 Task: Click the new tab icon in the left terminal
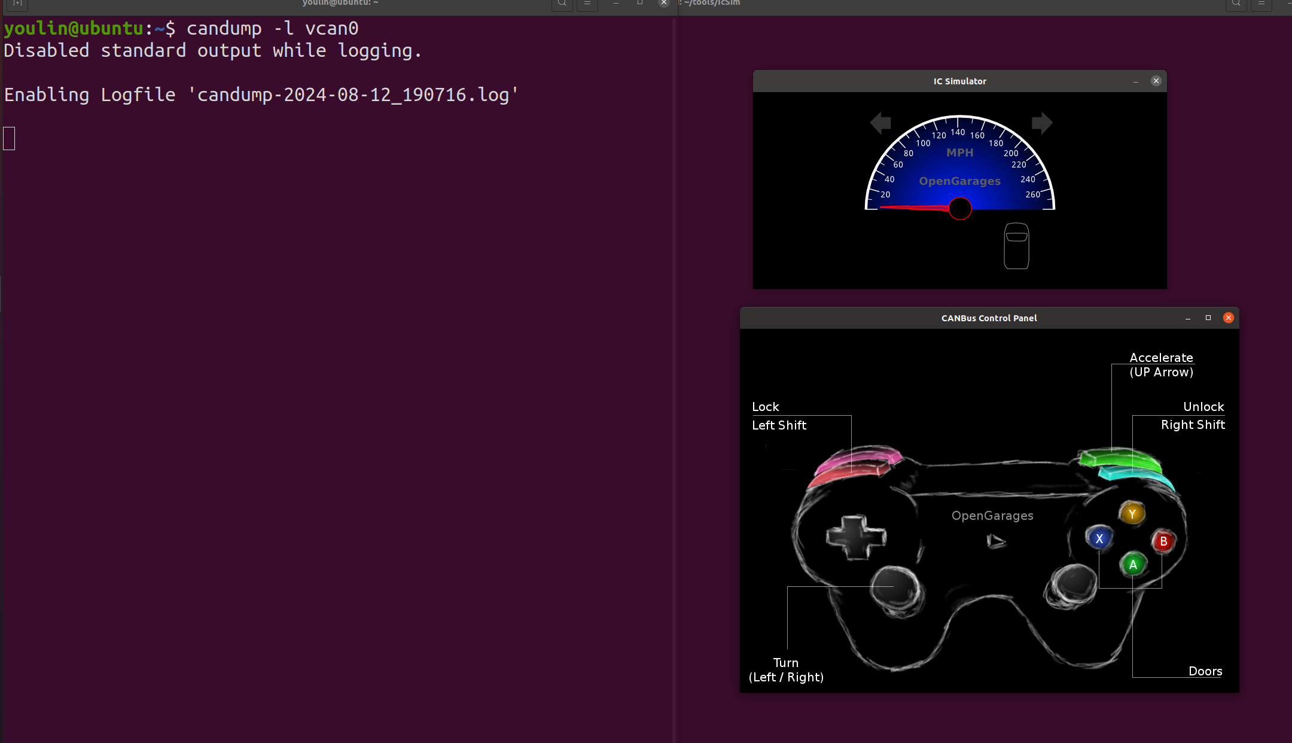(x=17, y=4)
